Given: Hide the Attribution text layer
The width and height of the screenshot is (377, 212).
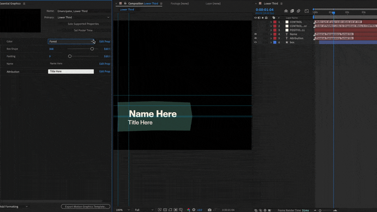Looking at the screenshot, I should (x=255, y=38).
